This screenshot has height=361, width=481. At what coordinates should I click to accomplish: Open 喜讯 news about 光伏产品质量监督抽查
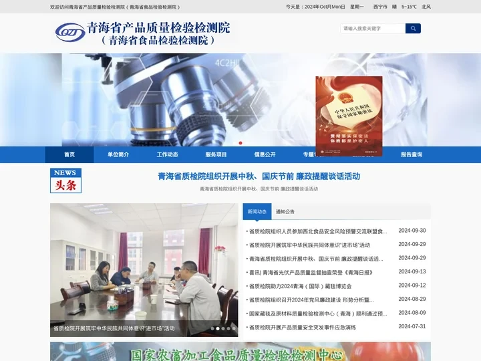point(311,272)
